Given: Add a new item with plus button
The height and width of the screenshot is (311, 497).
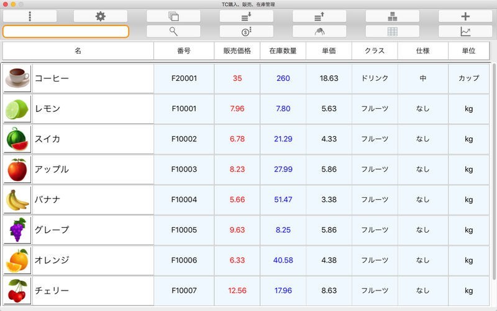Looking at the screenshot, I should pos(465,16).
